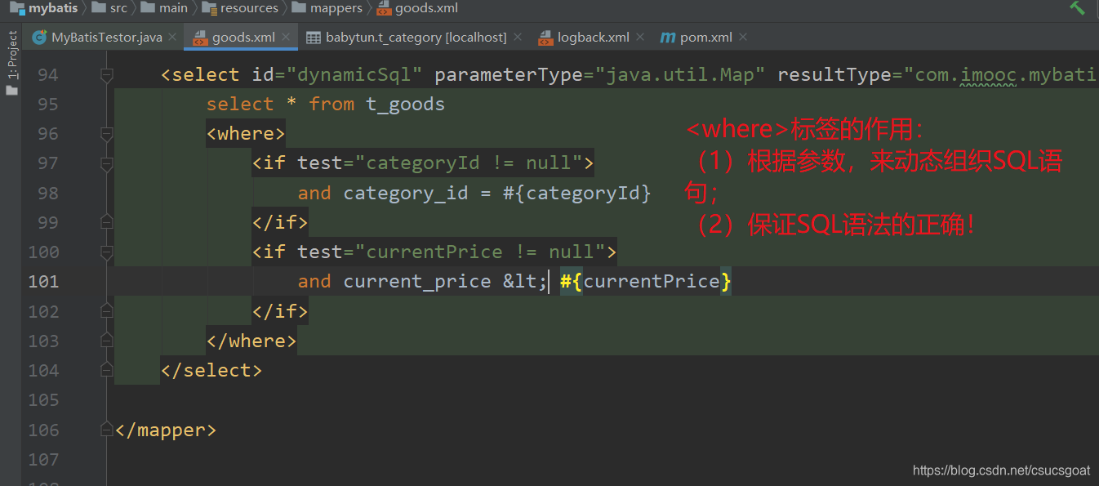1099x486 pixels.
Task: Click the opening <where> tag
Action: (246, 134)
